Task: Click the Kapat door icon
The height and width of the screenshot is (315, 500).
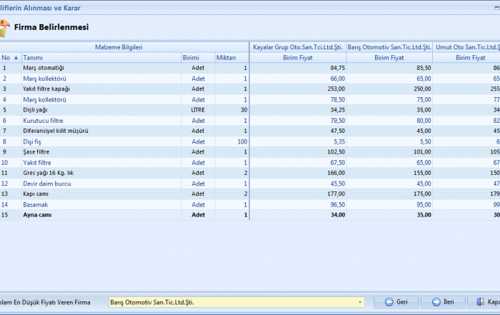Action: point(479,302)
